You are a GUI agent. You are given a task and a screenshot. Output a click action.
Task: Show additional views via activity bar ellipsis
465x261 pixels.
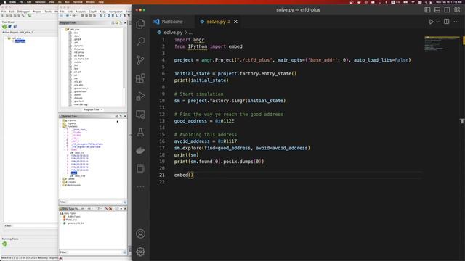140,186
